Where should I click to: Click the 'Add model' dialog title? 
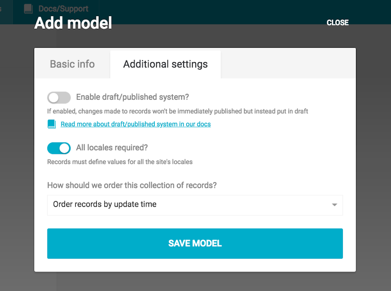point(73,23)
